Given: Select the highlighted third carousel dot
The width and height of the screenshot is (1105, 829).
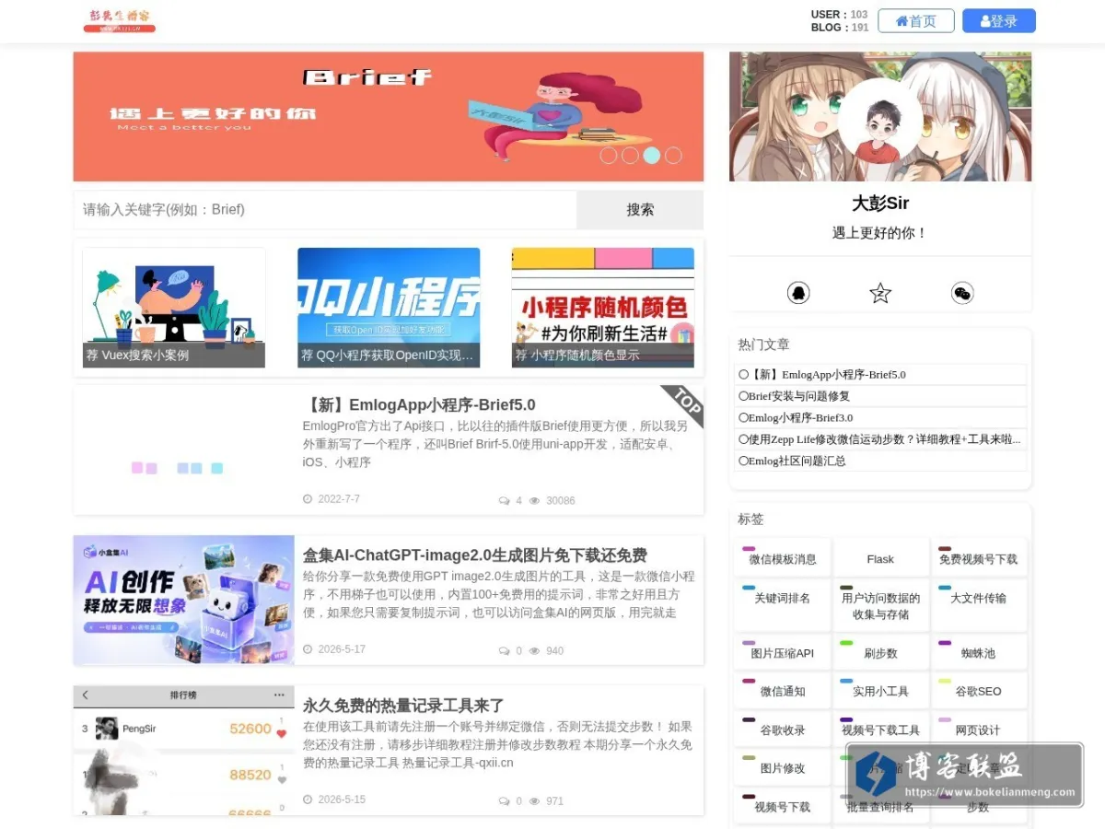Looking at the screenshot, I should 651,156.
